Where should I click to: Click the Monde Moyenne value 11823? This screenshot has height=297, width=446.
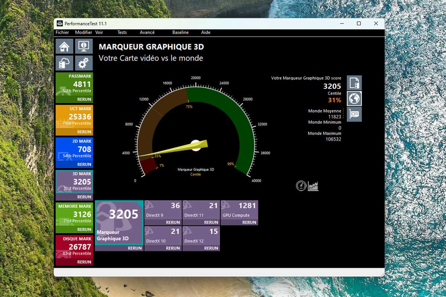[x=334, y=117]
